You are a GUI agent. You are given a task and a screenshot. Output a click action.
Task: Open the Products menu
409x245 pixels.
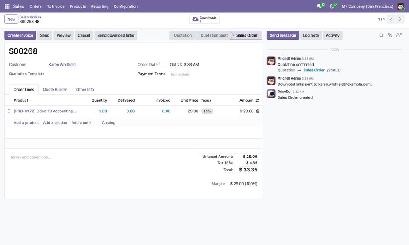click(78, 6)
